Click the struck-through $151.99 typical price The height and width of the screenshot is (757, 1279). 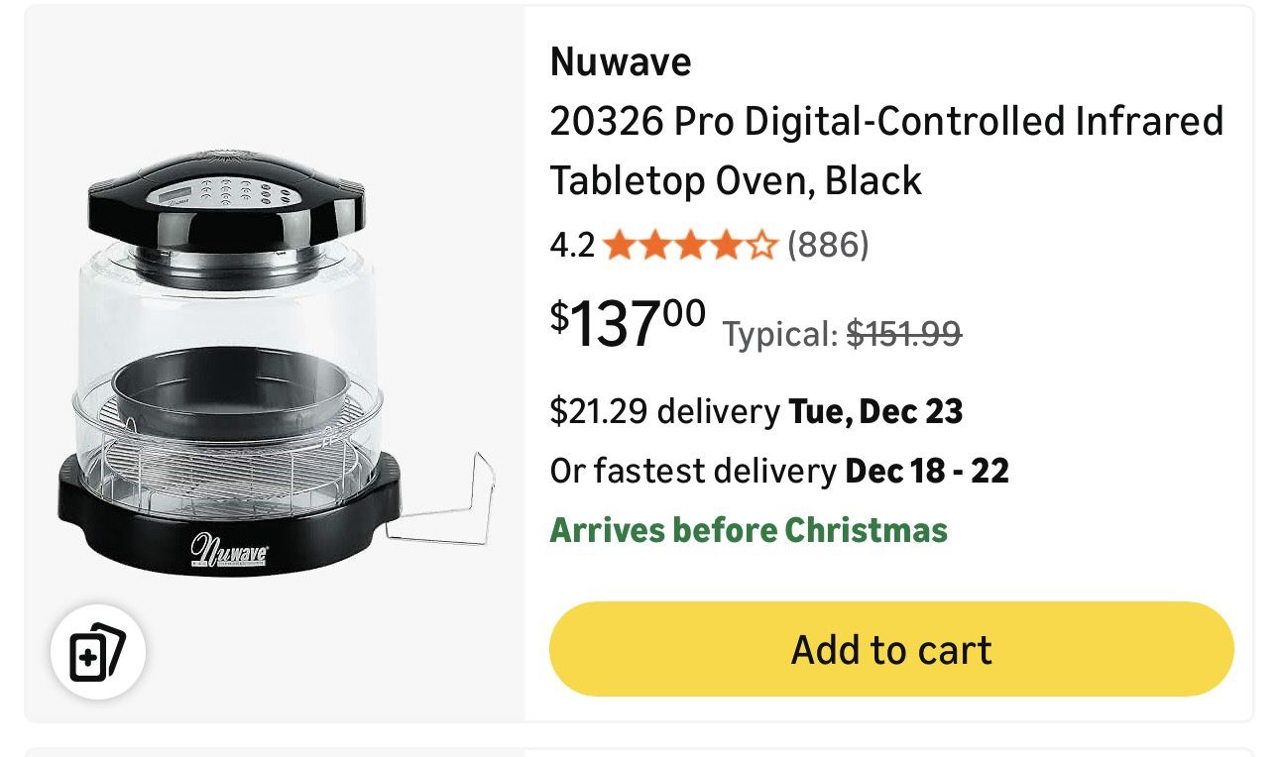903,334
